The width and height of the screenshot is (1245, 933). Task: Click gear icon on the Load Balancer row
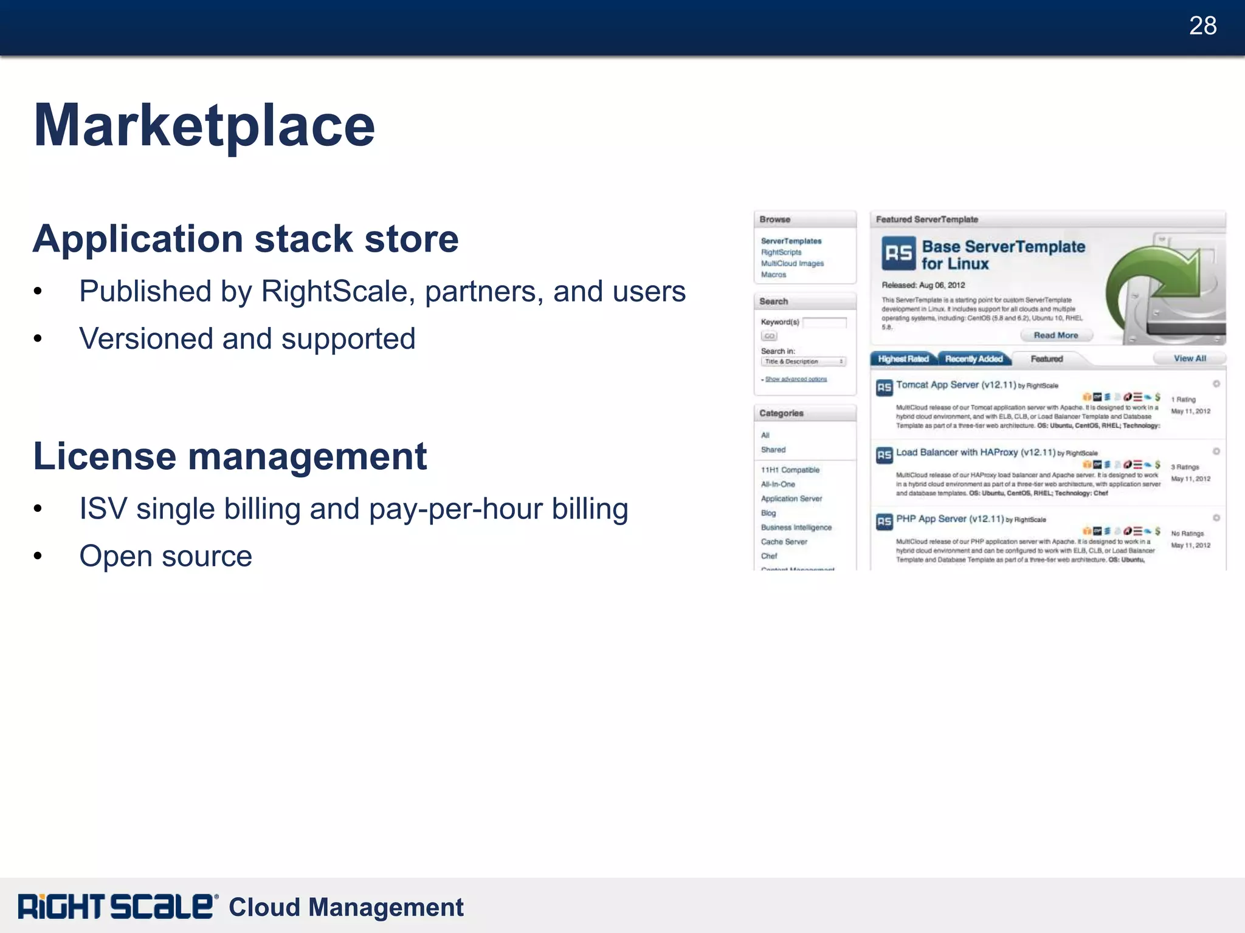[1216, 451]
